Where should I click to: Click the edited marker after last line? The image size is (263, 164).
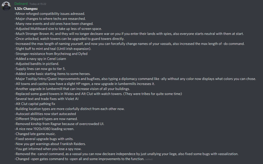149,160
